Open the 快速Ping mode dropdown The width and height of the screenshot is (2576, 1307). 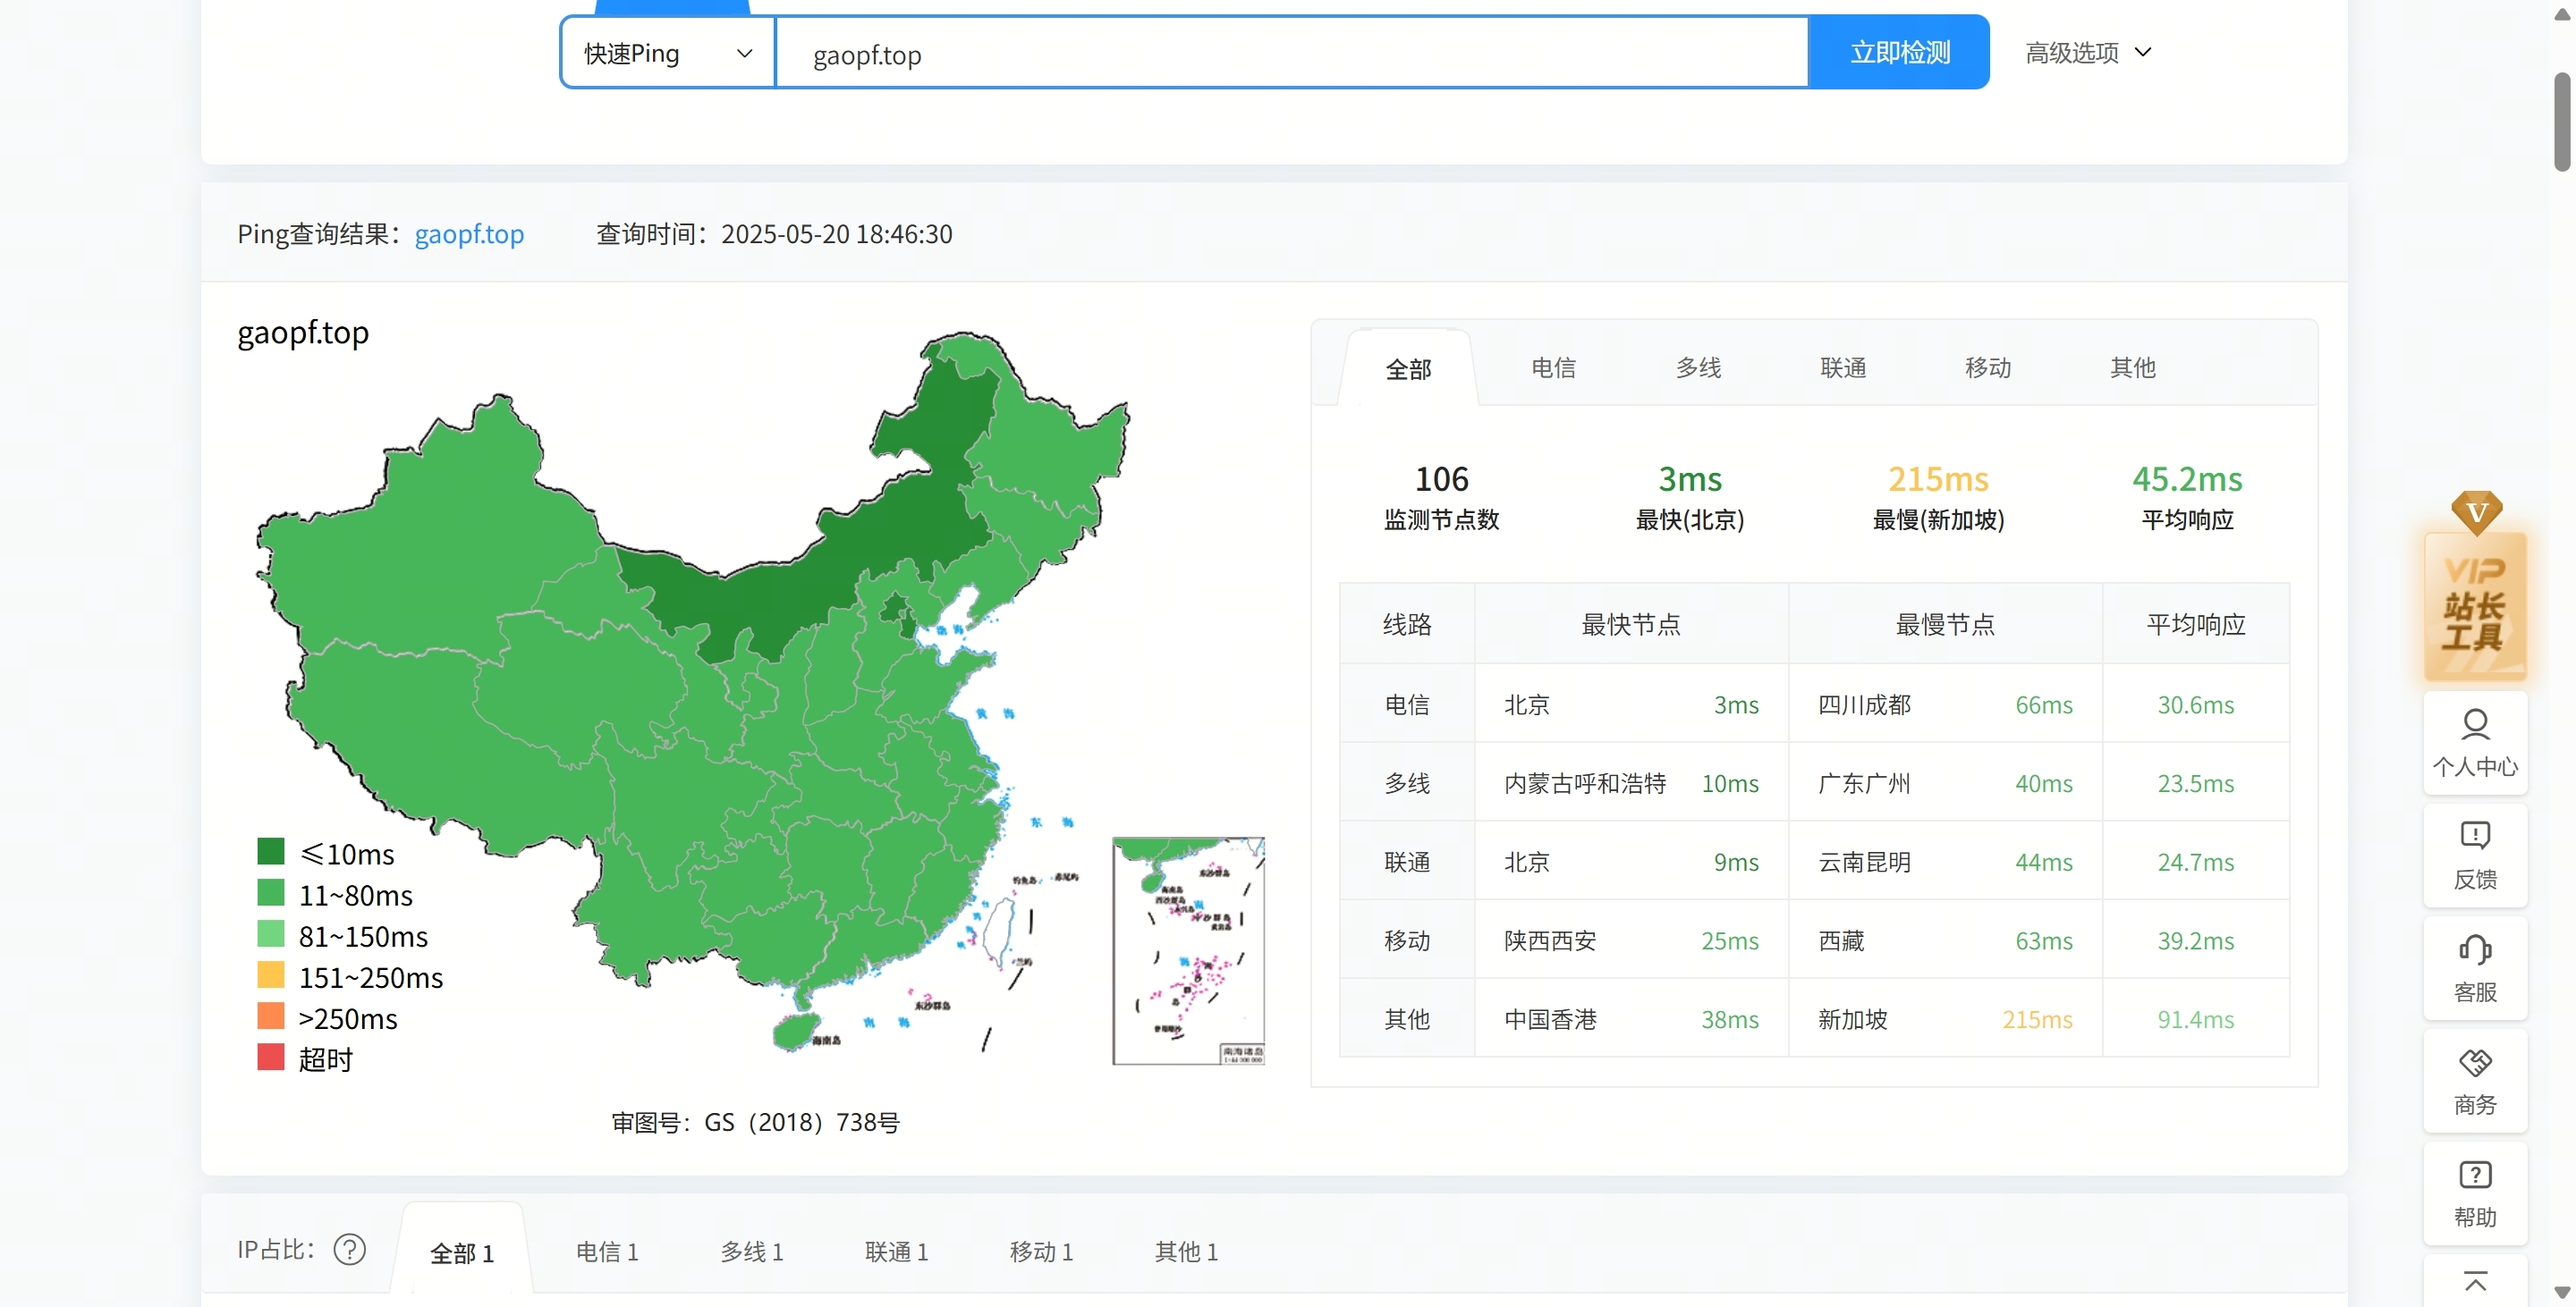(x=667, y=53)
